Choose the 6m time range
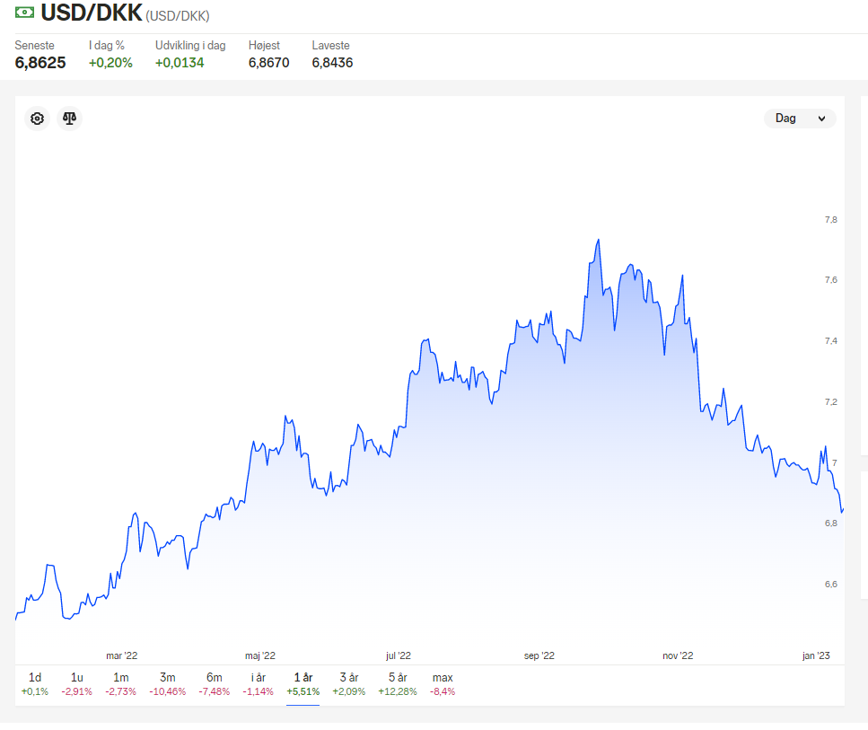This screenshot has height=730, width=868. pyautogui.click(x=215, y=684)
